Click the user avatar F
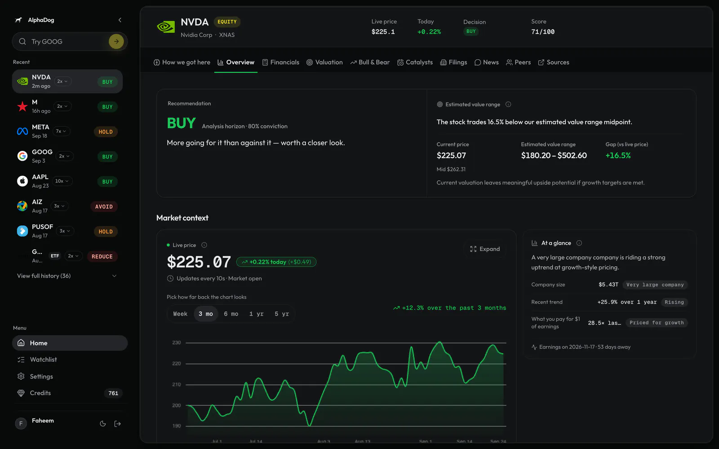 [21, 423]
